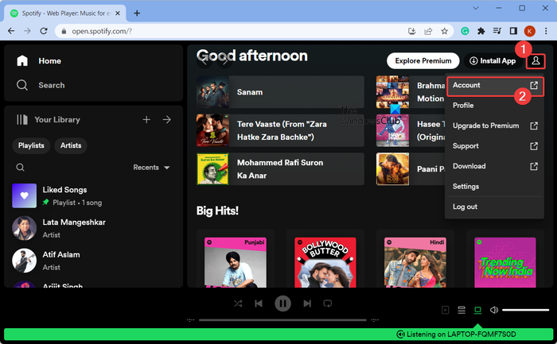Filter library by Playlists
This screenshot has height=344, width=557.
pyautogui.click(x=31, y=145)
